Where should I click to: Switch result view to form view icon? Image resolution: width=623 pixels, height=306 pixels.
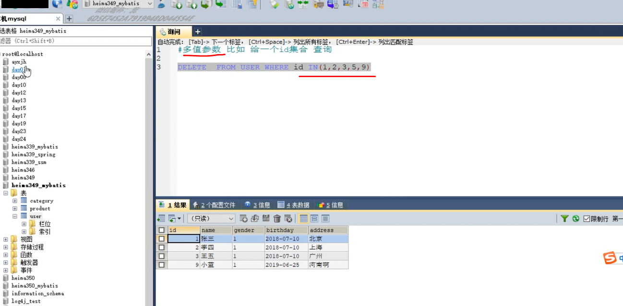click(314, 218)
